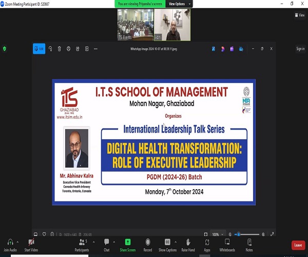The width and height of the screenshot is (308, 257).
Task: Click the zoom out magnifier icon
Action: [x=230, y=234]
